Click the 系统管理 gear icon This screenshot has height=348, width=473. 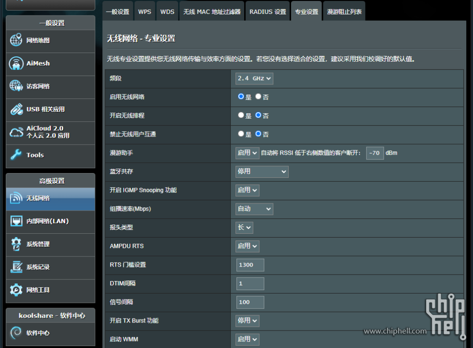[x=16, y=244]
